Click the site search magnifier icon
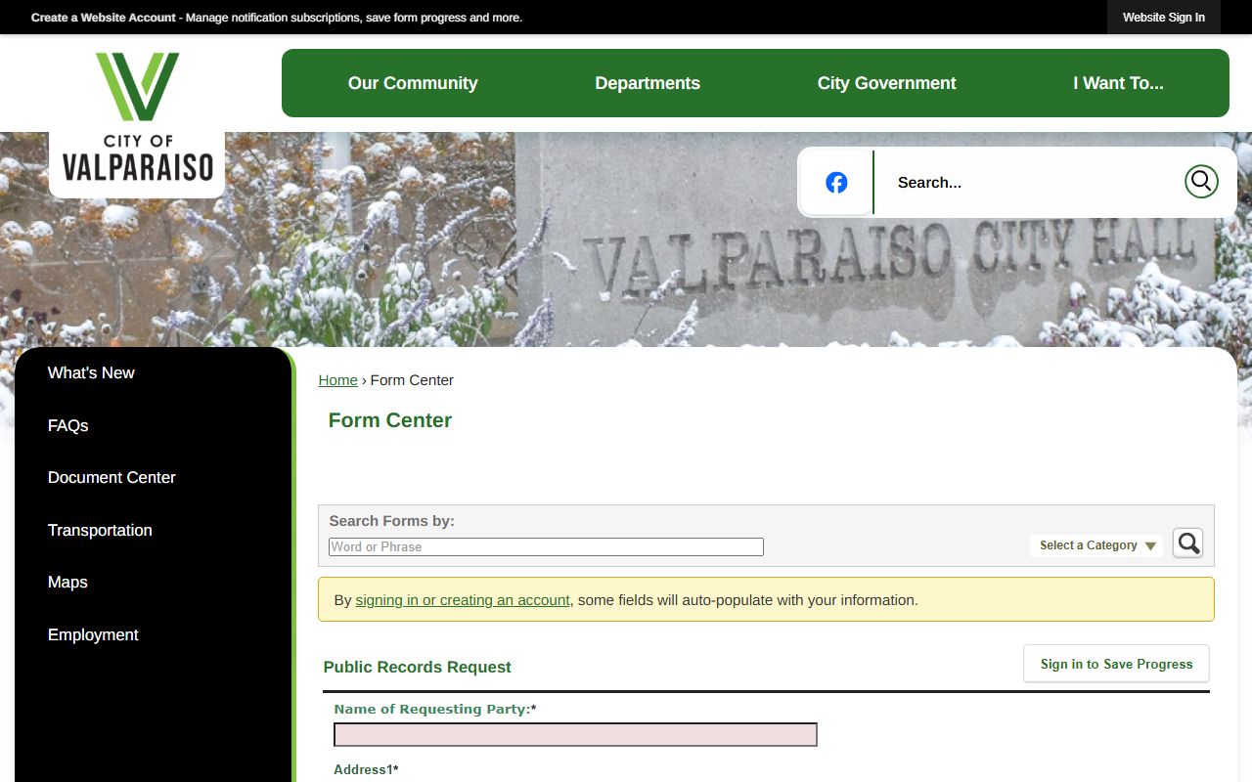This screenshot has height=782, width=1252. point(1201,181)
